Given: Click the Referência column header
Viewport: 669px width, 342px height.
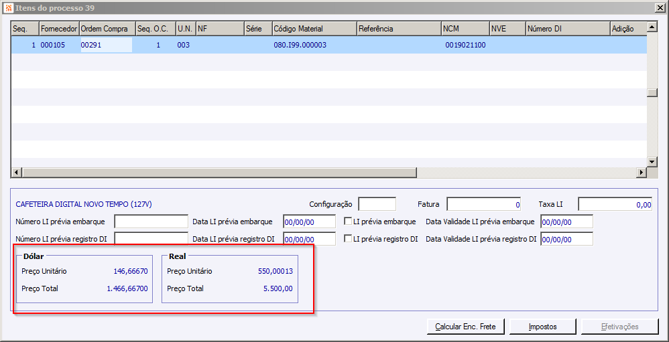Looking at the screenshot, I should 400,29.
